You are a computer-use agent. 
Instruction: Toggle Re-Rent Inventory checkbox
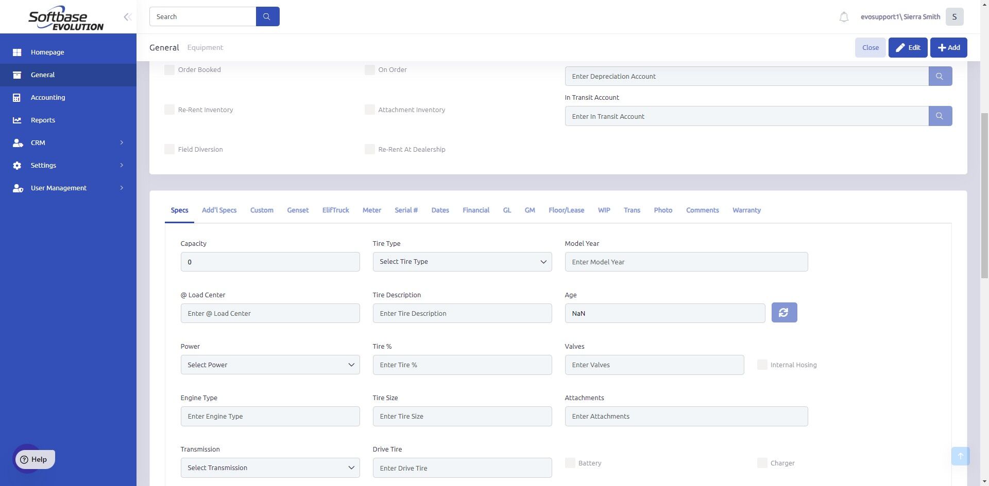169,110
